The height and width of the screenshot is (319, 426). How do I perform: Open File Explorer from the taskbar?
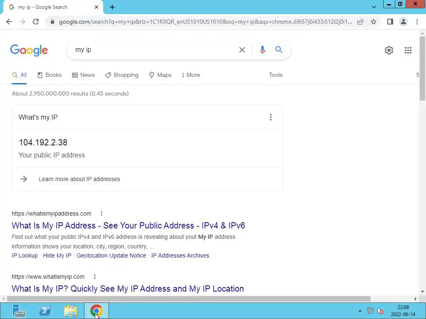[x=71, y=311]
